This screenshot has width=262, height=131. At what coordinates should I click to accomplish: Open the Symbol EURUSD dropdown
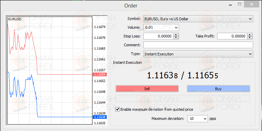pyautogui.click(x=198, y=19)
